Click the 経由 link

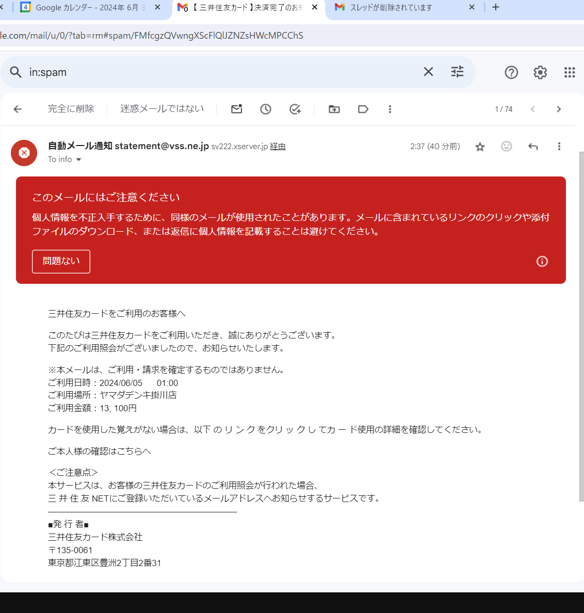coord(278,146)
